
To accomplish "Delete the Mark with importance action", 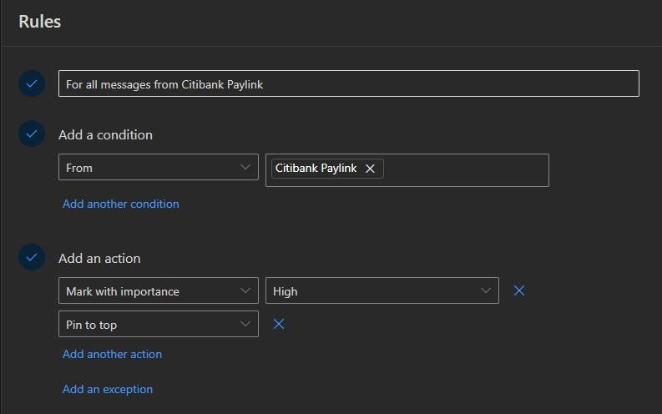I will tap(519, 290).
